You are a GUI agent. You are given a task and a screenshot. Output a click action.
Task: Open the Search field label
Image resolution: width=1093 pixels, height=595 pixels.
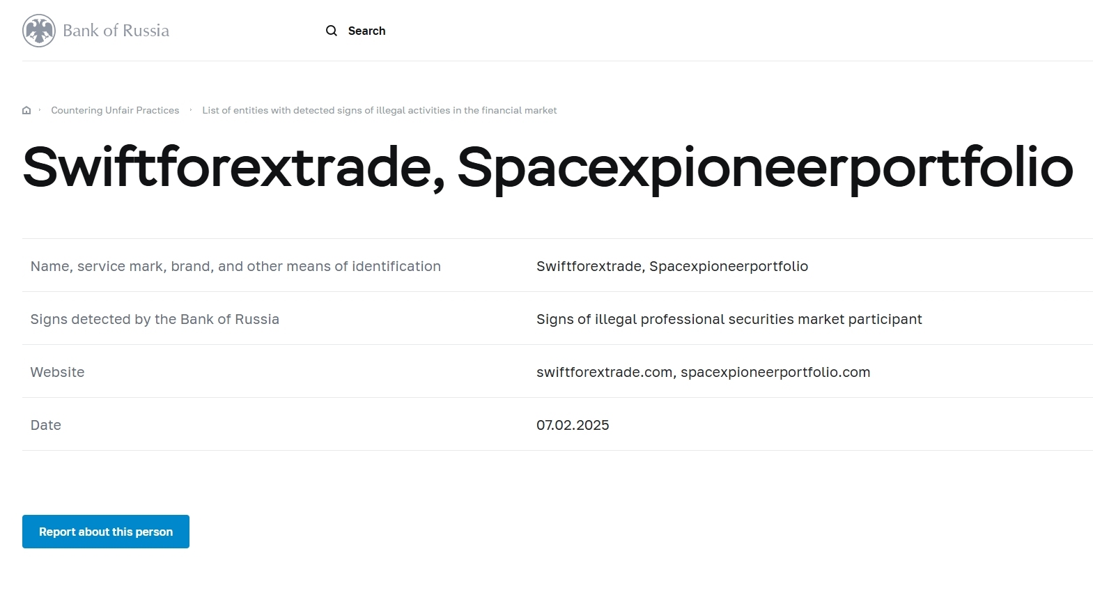point(366,31)
